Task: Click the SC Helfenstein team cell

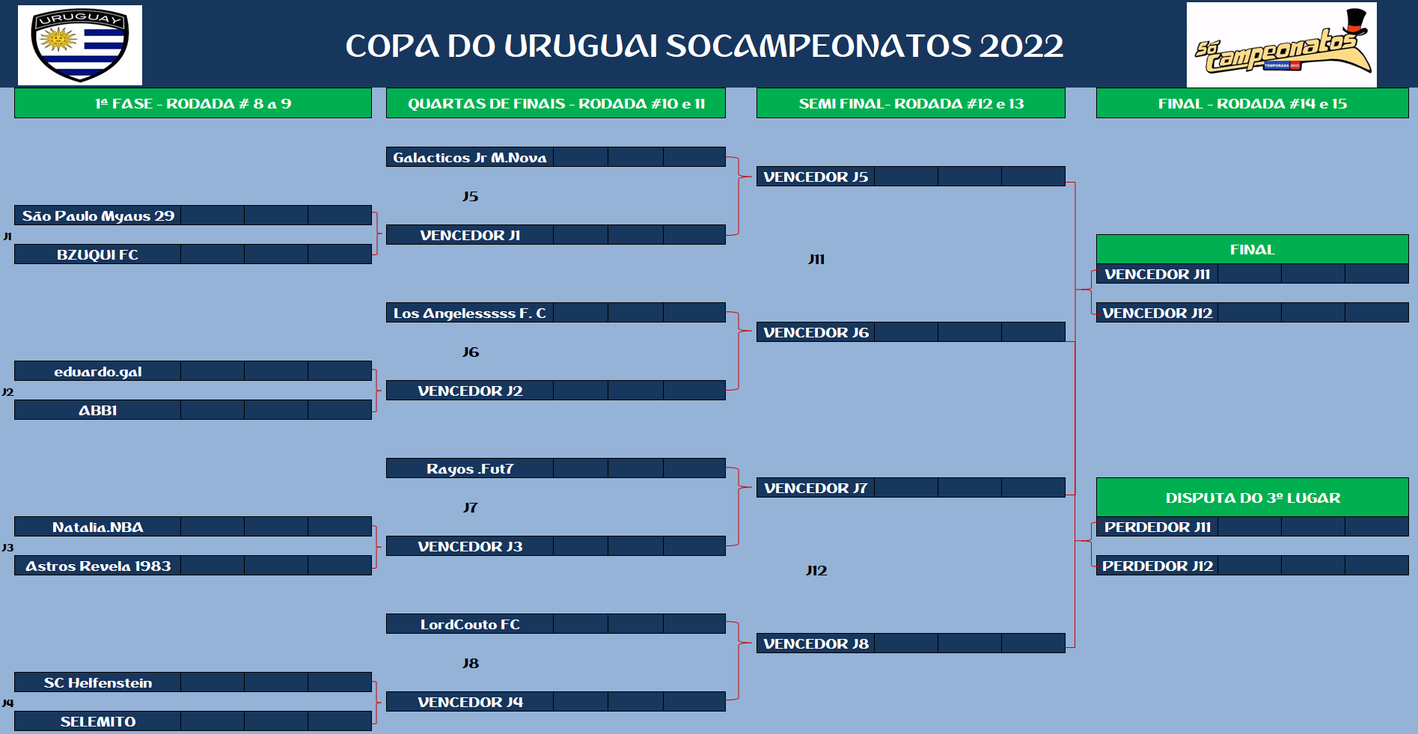Action: [98, 682]
